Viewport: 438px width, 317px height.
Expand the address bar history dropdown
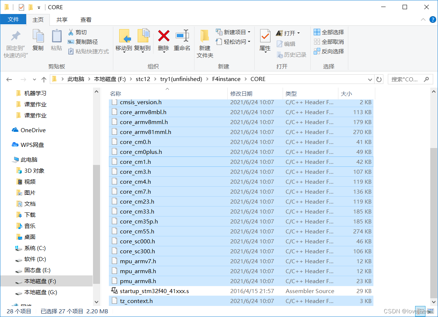click(x=370, y=80)
